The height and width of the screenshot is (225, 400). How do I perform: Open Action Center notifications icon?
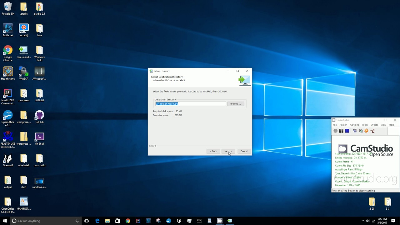[393, 221]
